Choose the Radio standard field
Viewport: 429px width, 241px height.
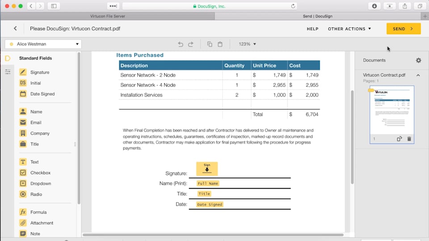(x=23, y=194)
